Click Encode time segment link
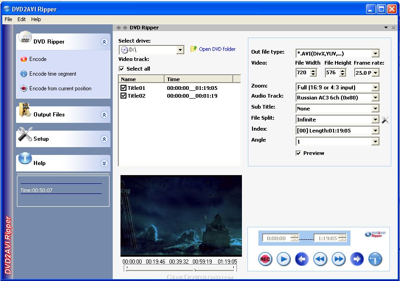The height and width of the screenshot is (281, 400). [53, 74]
